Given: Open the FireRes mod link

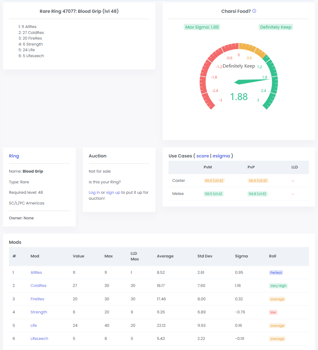Looking at the screenshot, I should pos(37,299).
